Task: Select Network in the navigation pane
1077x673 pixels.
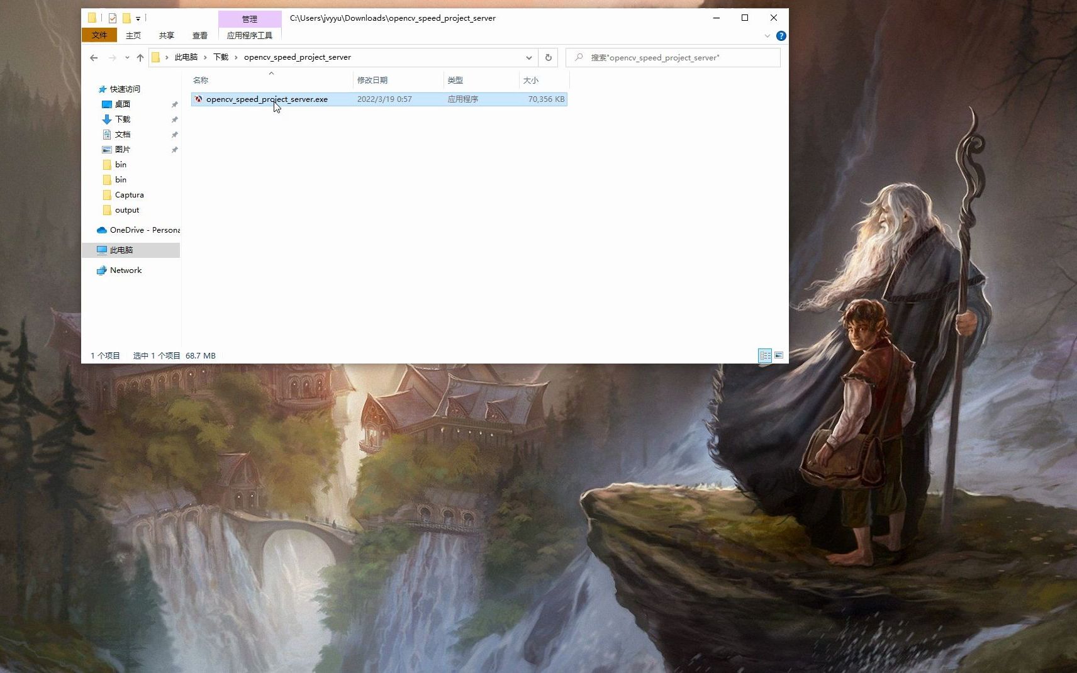Action: point(126,270)
